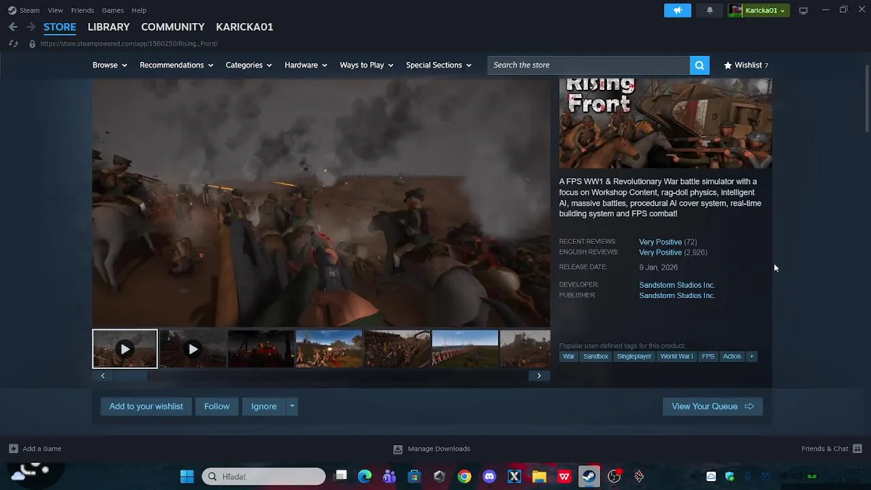Switch to Big Picture mode via monitor icon

pyautogui.click(x=803, y=10)
